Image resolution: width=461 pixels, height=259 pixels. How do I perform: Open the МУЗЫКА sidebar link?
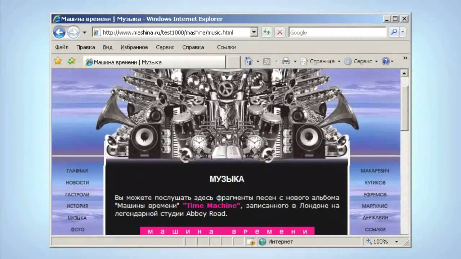(x=77, y=218)
